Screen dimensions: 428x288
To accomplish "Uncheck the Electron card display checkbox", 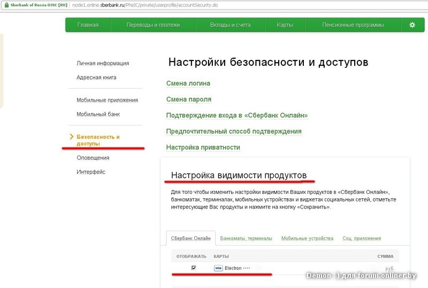I will 193,268.
